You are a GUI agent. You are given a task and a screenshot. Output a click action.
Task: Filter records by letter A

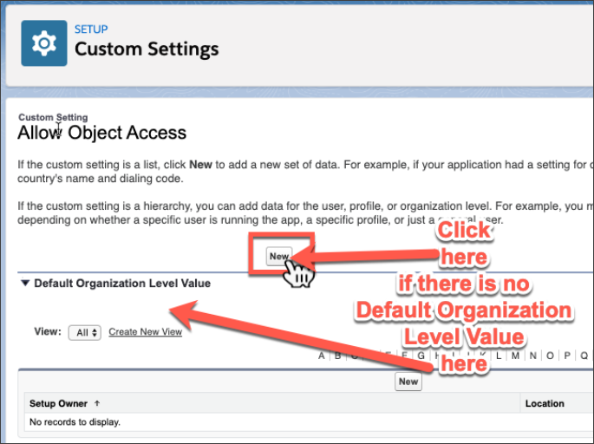point(322,356)
